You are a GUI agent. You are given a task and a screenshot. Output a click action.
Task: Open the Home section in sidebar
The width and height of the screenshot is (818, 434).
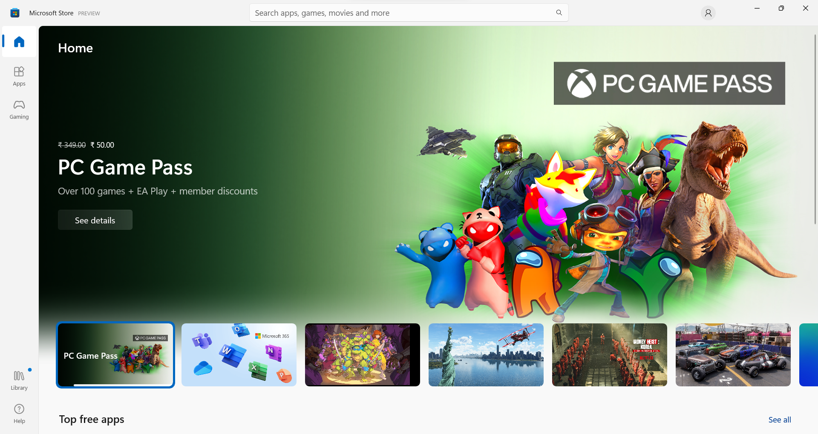pyautogui.click(x=19, y=42)
